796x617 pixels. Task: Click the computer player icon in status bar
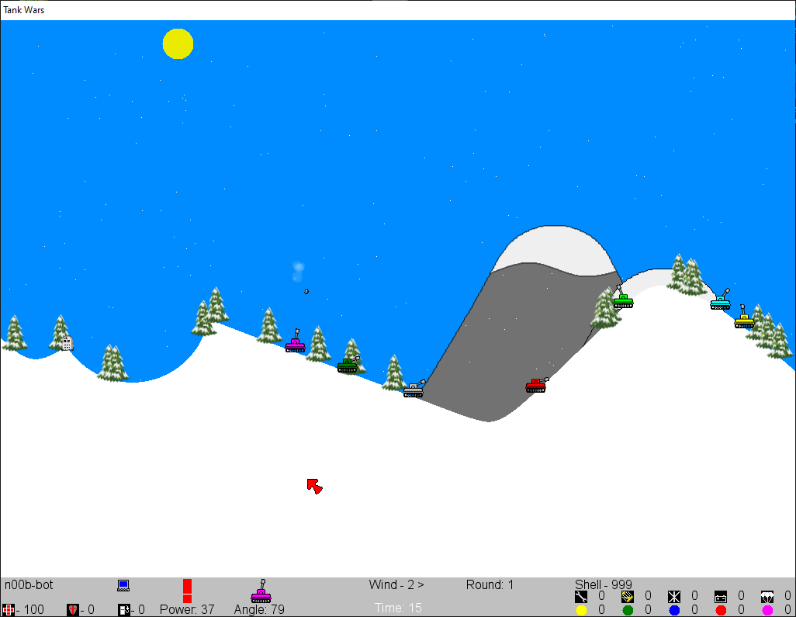[x=123, y=585]
